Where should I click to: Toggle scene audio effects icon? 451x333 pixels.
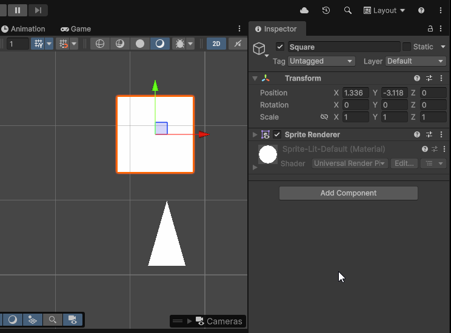point(238,44)
